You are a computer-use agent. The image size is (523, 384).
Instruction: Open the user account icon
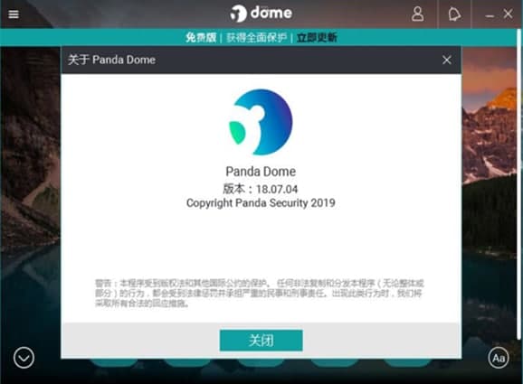(x=418, y=14)
